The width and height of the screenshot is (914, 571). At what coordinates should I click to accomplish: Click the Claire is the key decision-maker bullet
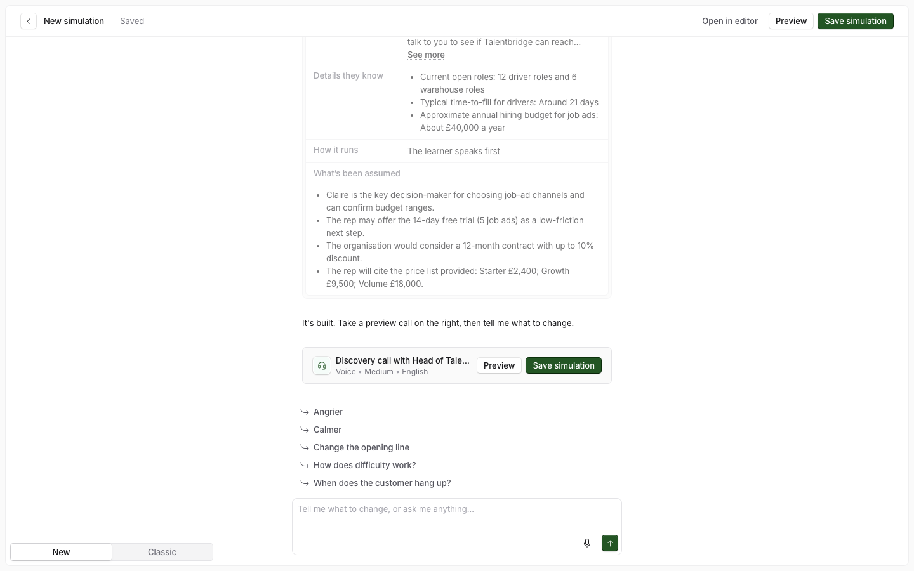click(455, 201)
